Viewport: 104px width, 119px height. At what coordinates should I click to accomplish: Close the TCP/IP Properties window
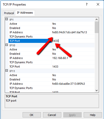click(x=98, y=4)
